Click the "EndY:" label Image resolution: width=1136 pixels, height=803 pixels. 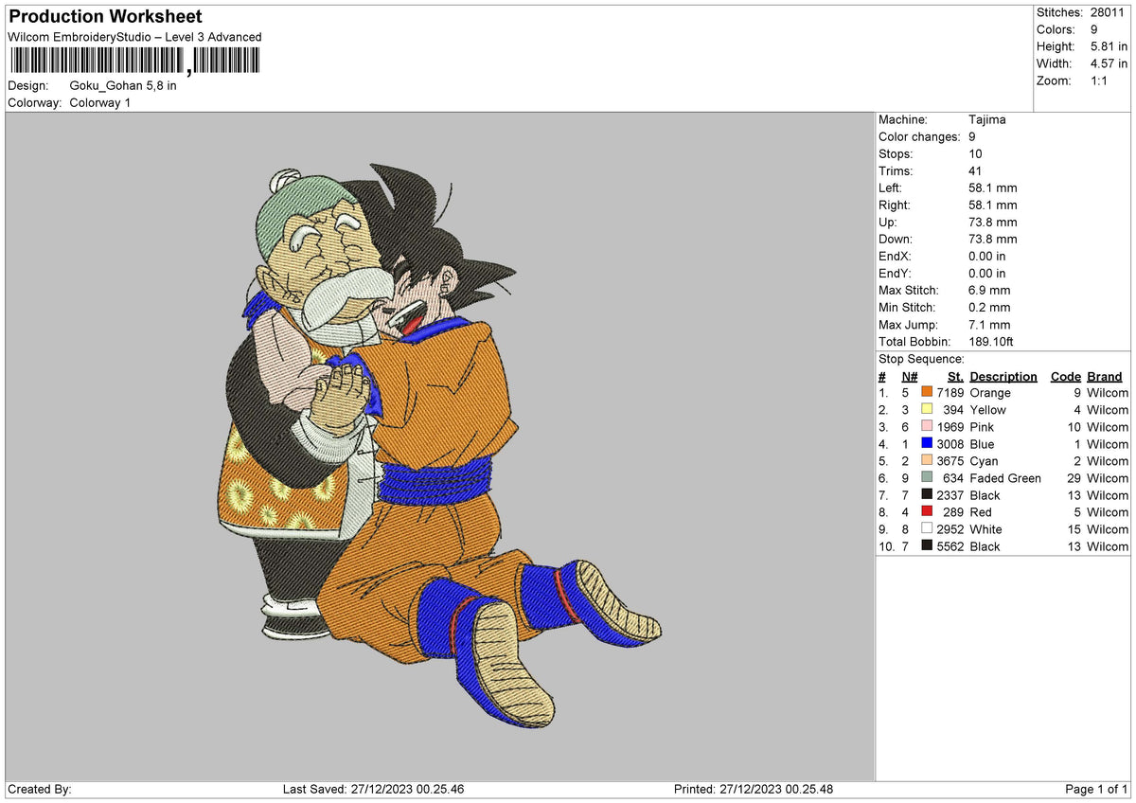pyautogui.click(x=896, y=273)
